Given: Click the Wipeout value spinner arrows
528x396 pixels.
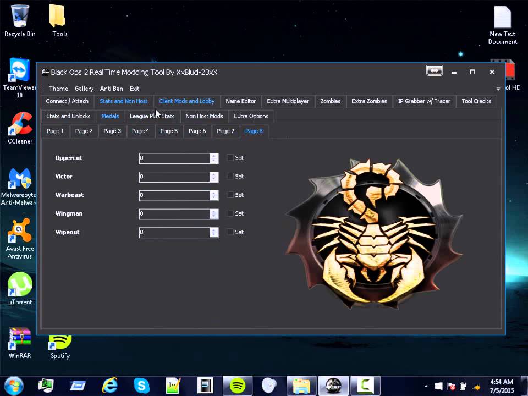Looking at the screenshot, I should (x=214, y=232).
